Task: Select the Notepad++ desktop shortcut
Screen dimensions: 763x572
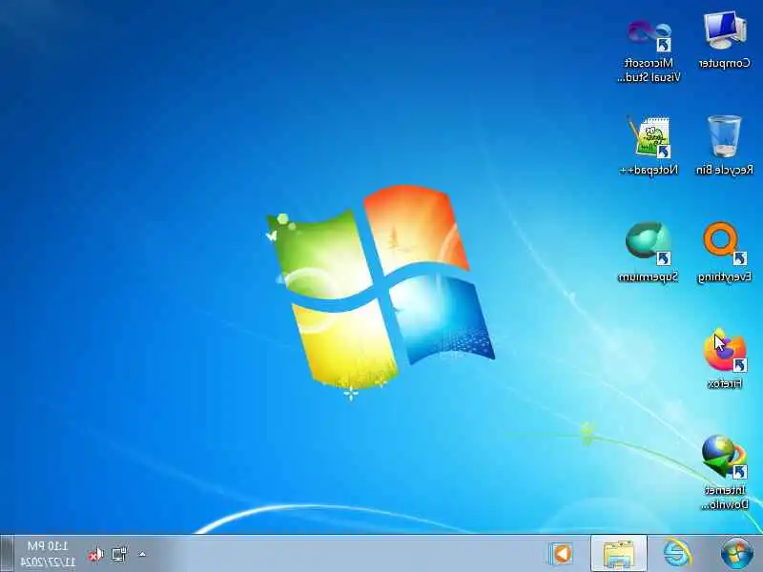Action: click(x=650, y=145)
